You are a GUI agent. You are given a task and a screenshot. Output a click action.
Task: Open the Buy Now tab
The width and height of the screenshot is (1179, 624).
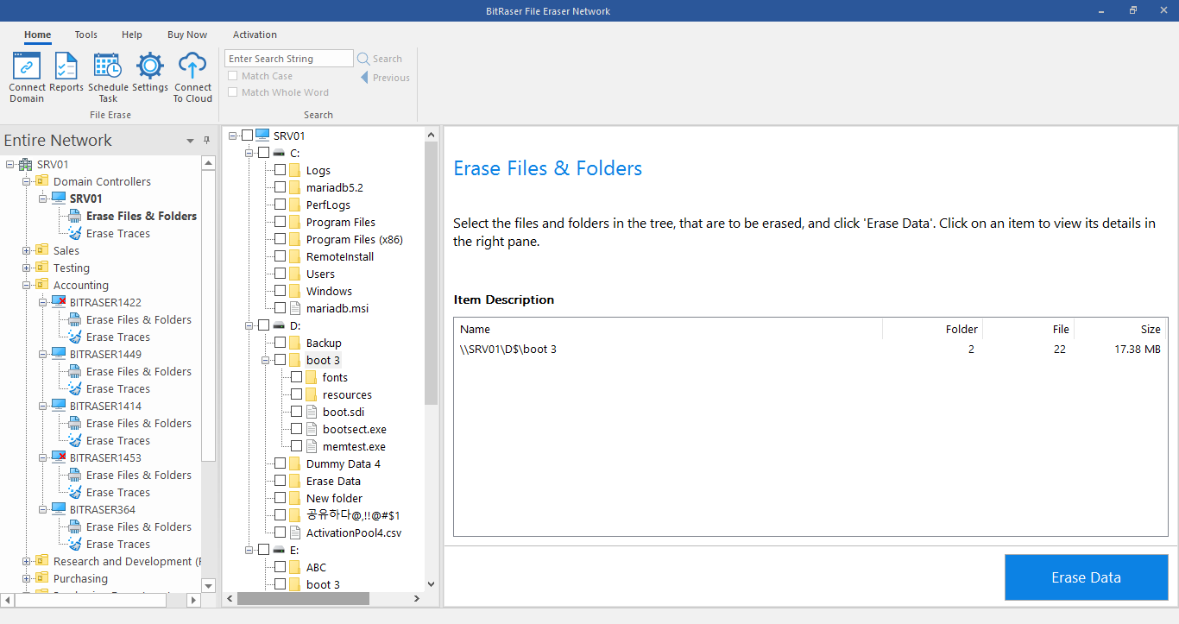pyautogui.click(x=187, y=35)
